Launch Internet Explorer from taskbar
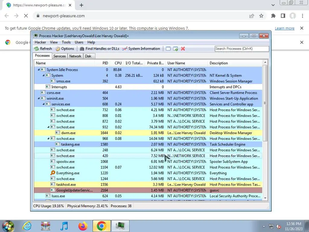The image size is (309, 232). click(x=27, y=226)
